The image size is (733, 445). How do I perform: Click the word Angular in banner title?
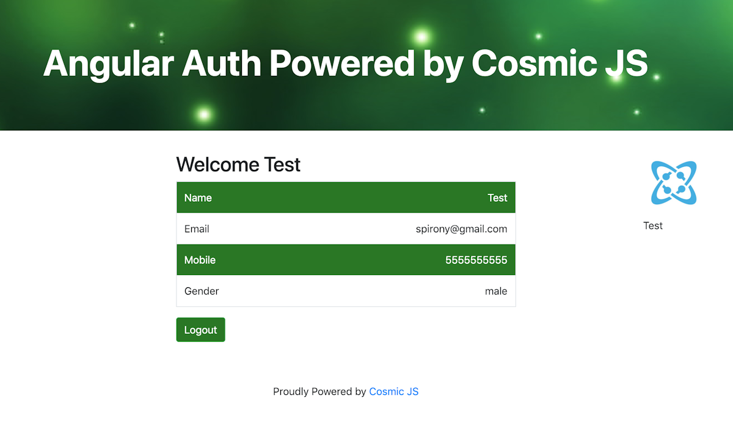108,63
